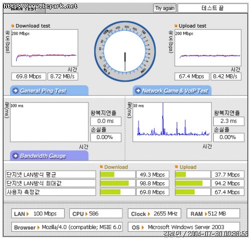Viewport: 251px width, 240px height.
Task: Click the 98.8 Mbps download progress bar
Action: click(117, 183)
